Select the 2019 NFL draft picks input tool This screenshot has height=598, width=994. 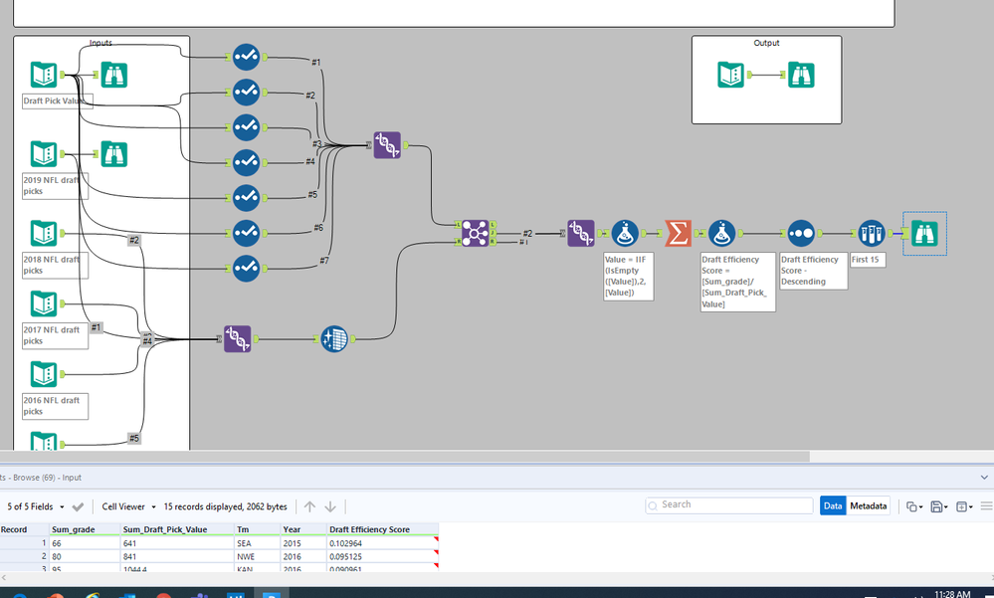pos(43,154)
